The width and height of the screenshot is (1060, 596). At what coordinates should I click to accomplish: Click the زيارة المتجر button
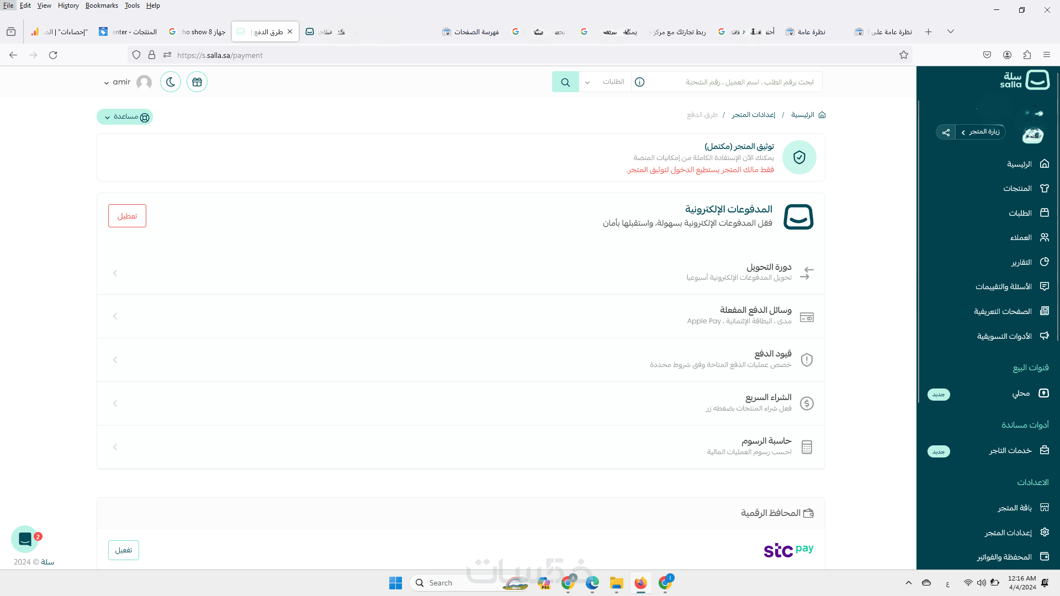point(981,132)
